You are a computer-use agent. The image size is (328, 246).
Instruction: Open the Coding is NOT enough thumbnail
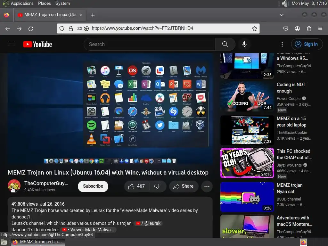tap(247, 96)
